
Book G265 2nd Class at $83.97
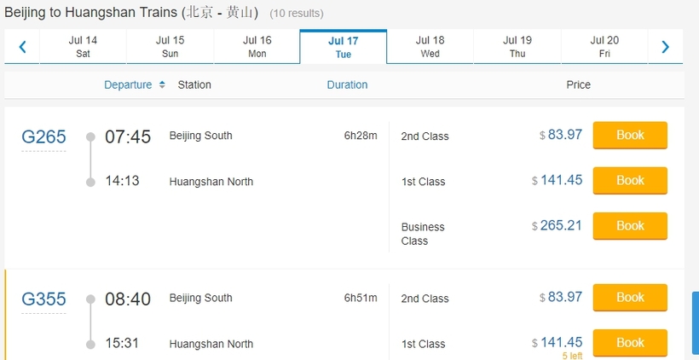[x=630, y=135]
